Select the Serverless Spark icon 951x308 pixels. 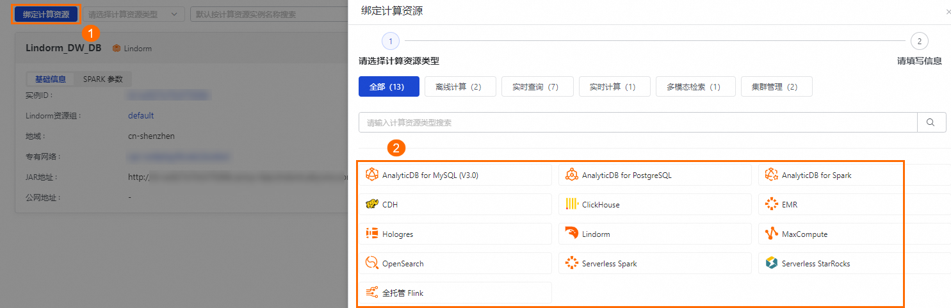(x=572, y=263)
